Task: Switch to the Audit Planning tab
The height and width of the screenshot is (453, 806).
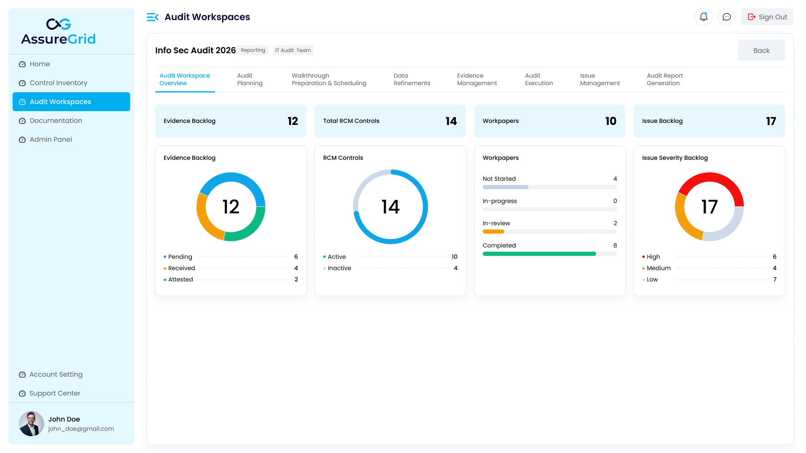Action: (250, 79)
